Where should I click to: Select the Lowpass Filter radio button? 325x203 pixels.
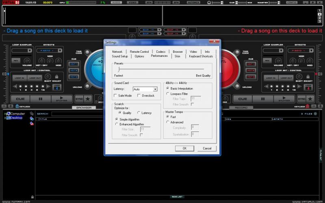pos(168,94)
